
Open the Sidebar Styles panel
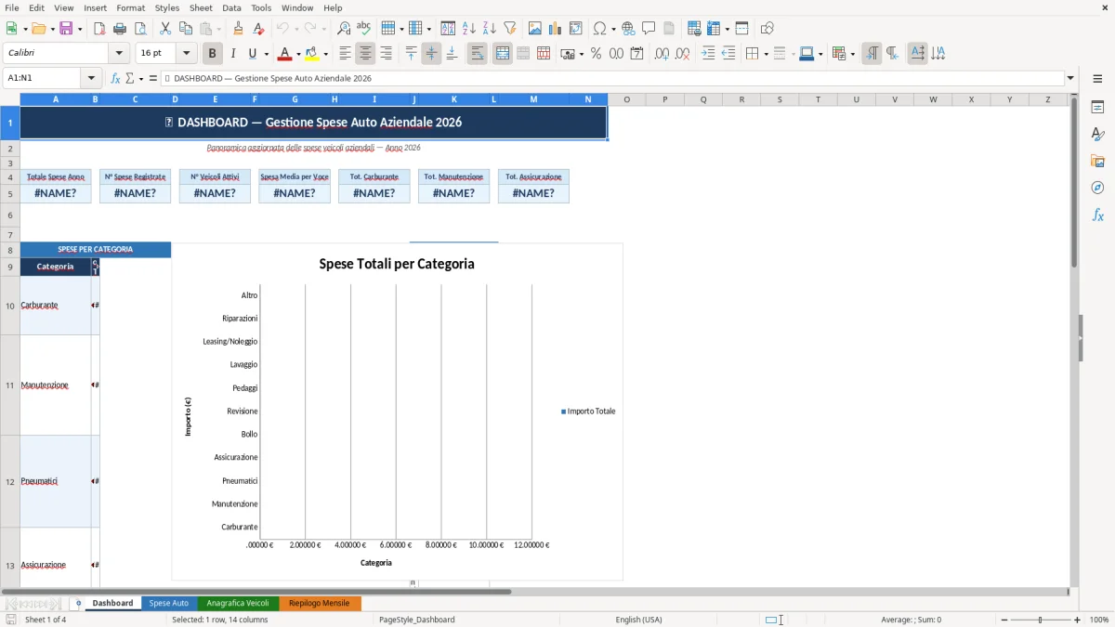click(x=1097, y=135)
